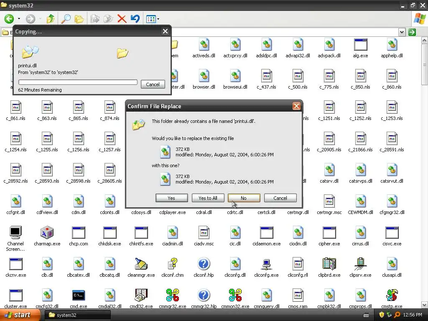The height and width of the screenshot is (321, 428).
Task: Select activeds.dll file icon
Action: pos(204,45)
